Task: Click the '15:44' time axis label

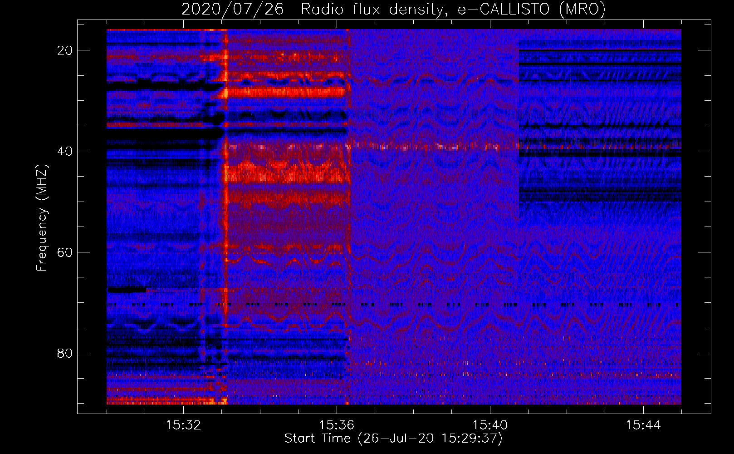Action: point(643,425)
